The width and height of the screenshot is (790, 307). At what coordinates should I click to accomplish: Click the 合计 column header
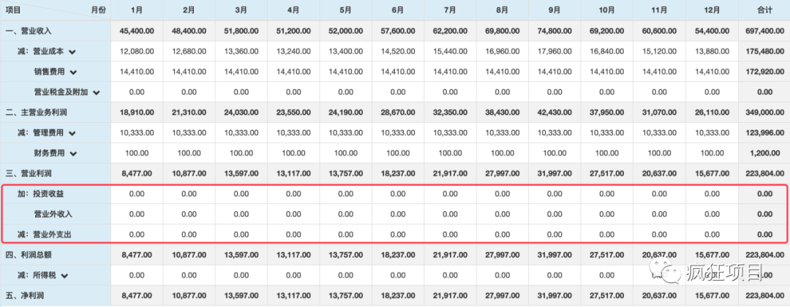764,10
